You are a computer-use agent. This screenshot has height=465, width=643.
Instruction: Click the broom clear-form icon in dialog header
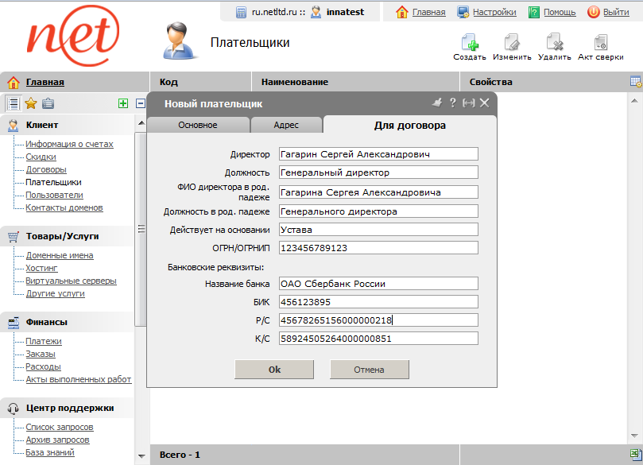click(436, 103)
